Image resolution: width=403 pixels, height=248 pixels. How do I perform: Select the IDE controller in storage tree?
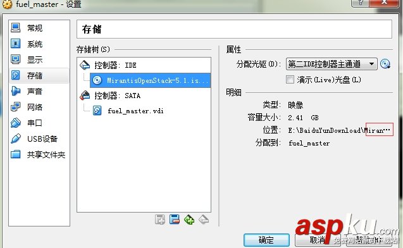[x=144, y=65]
